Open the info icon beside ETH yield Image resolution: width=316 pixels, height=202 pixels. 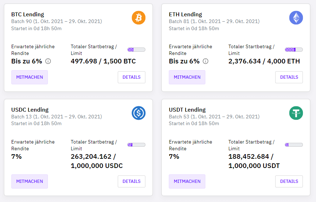[x=205, y=61]
